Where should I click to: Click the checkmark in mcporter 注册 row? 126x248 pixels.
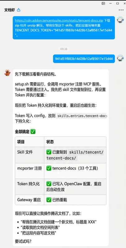click(x=49, y=168)
